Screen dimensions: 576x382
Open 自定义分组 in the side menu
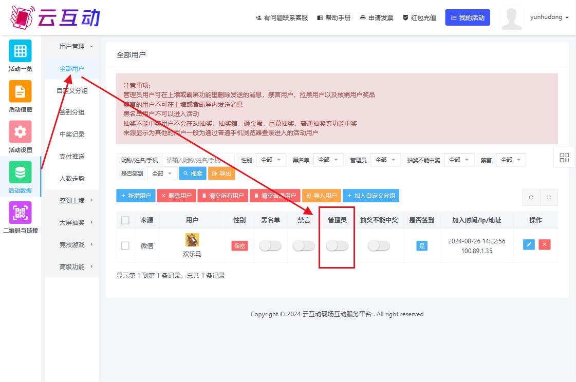tap(72, 91)
